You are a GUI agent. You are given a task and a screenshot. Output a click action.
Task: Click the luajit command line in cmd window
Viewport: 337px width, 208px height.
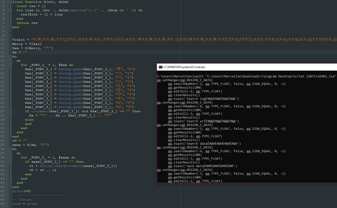click(x=247, y=76)
